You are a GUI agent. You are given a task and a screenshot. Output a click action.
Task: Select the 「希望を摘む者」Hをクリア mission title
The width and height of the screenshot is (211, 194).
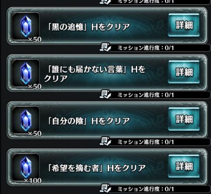(x=97, y=168)
